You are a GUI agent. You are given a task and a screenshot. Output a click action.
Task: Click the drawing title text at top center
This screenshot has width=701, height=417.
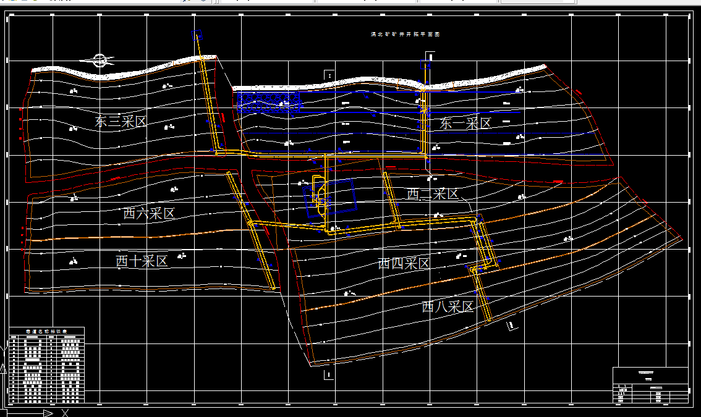coord(405,34)
